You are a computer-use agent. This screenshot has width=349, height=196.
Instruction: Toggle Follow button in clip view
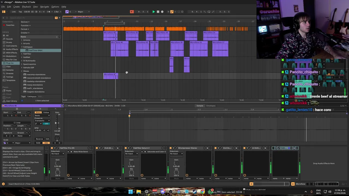(46, 112)
